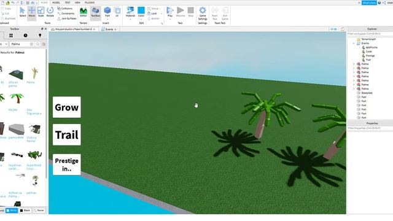Click the Duplicate button
The image size is (393, 221).
pos(8,18)
